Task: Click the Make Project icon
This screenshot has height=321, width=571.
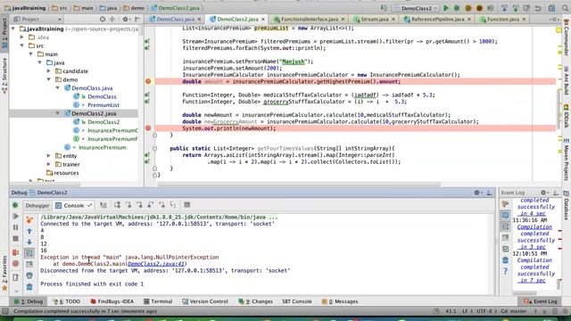Action: (x=384, y=8)
